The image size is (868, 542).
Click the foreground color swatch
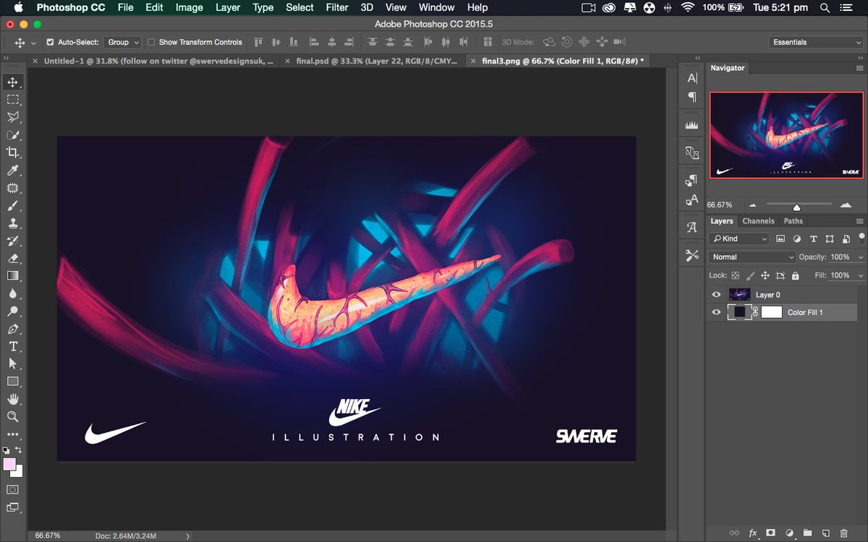(x=9, y=464)
